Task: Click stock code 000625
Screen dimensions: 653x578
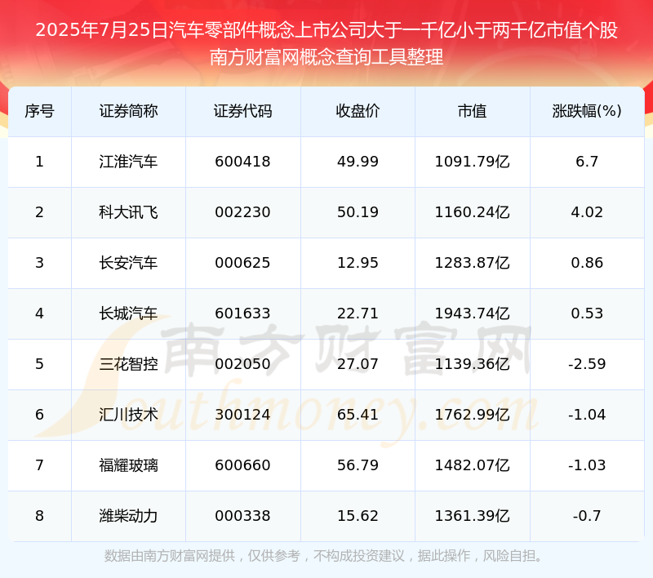Action: (x=242, y=263)
